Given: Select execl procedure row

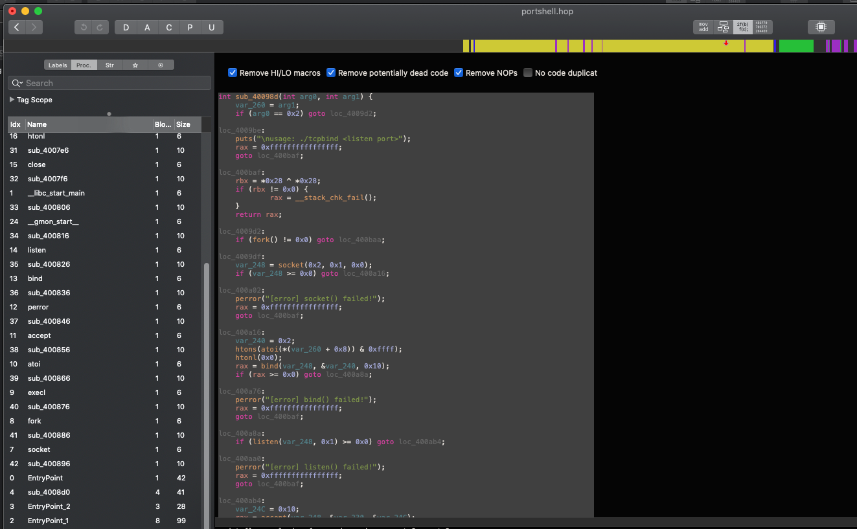Looking at the screenshot, I should 104,392.
